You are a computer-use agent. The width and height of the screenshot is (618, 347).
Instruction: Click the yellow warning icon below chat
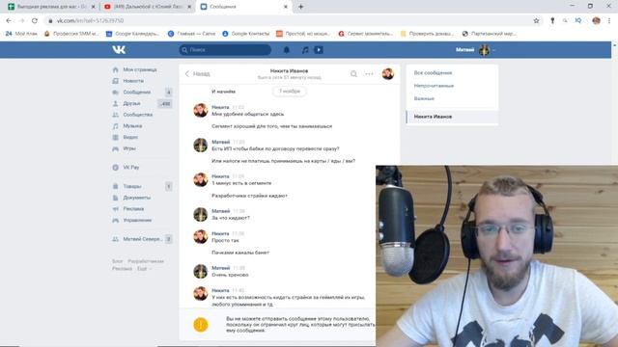click(200, 325)
